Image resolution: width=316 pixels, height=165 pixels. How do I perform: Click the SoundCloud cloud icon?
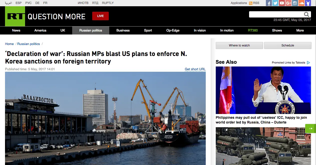pos(301,3)
